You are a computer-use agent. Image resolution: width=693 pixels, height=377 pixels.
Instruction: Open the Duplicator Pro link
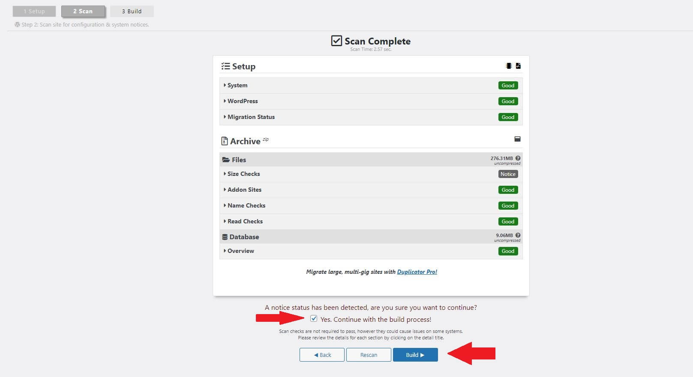417,272
